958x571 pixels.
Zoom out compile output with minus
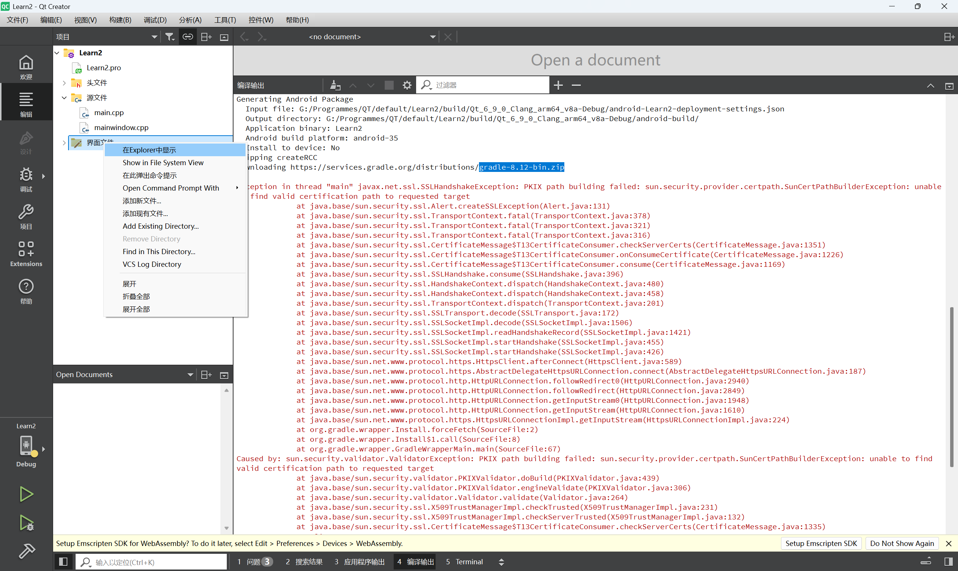pyautogui.click(x=576, y=85)
